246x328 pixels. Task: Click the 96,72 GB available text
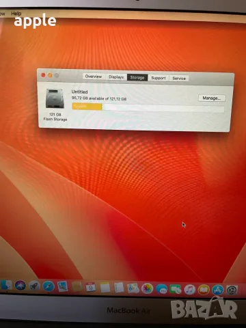[x=99, y=98]
